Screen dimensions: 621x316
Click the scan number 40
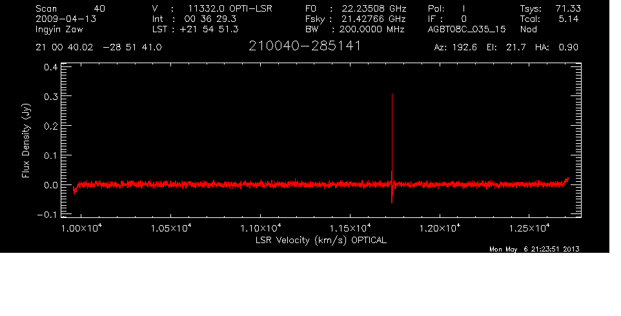[99, 8]
